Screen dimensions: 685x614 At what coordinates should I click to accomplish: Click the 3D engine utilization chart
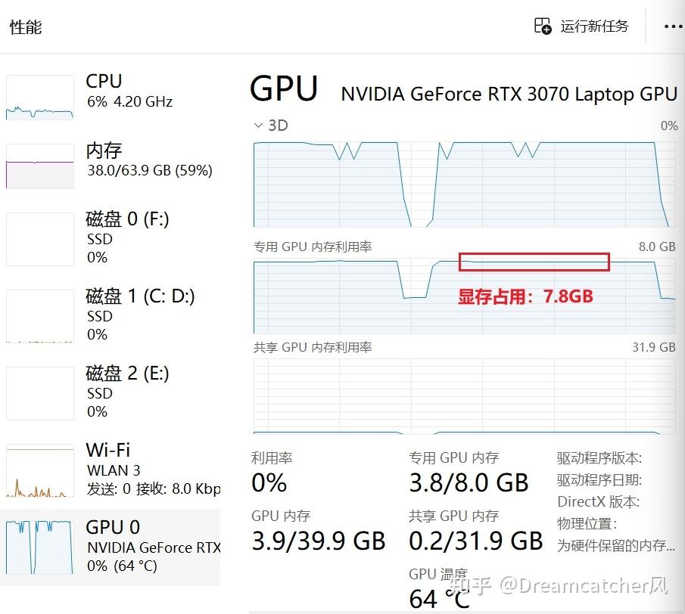click(x=465, y=184)
